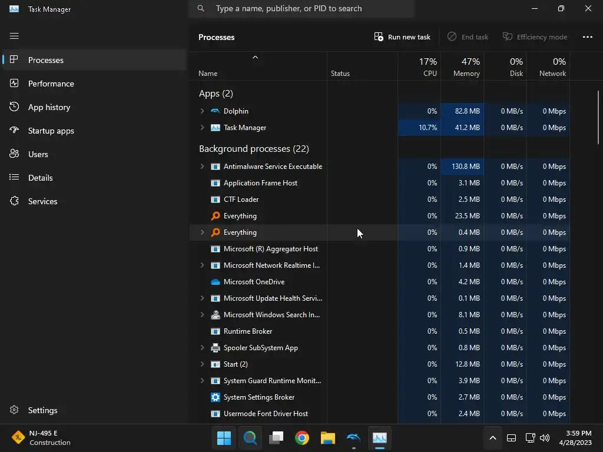Click the process list vertical scrollbar

tap(598, 117)
